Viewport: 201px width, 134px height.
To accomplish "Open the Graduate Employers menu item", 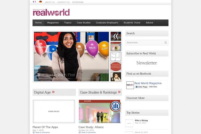I will click(x=107, y=23).
